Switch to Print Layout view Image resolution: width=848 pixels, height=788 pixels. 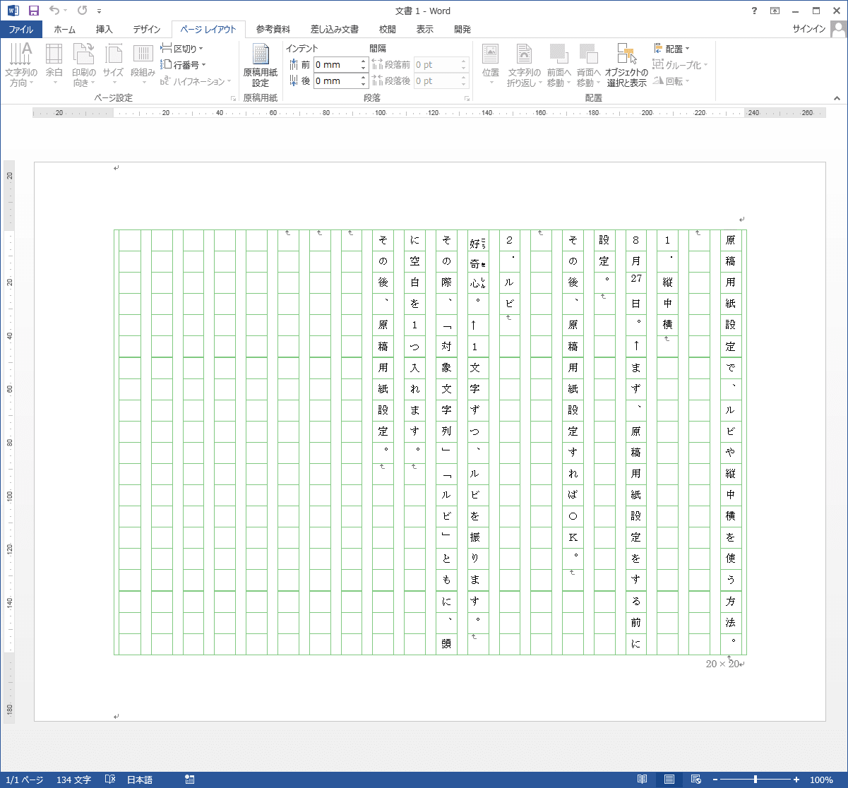(x=669, y=780)
